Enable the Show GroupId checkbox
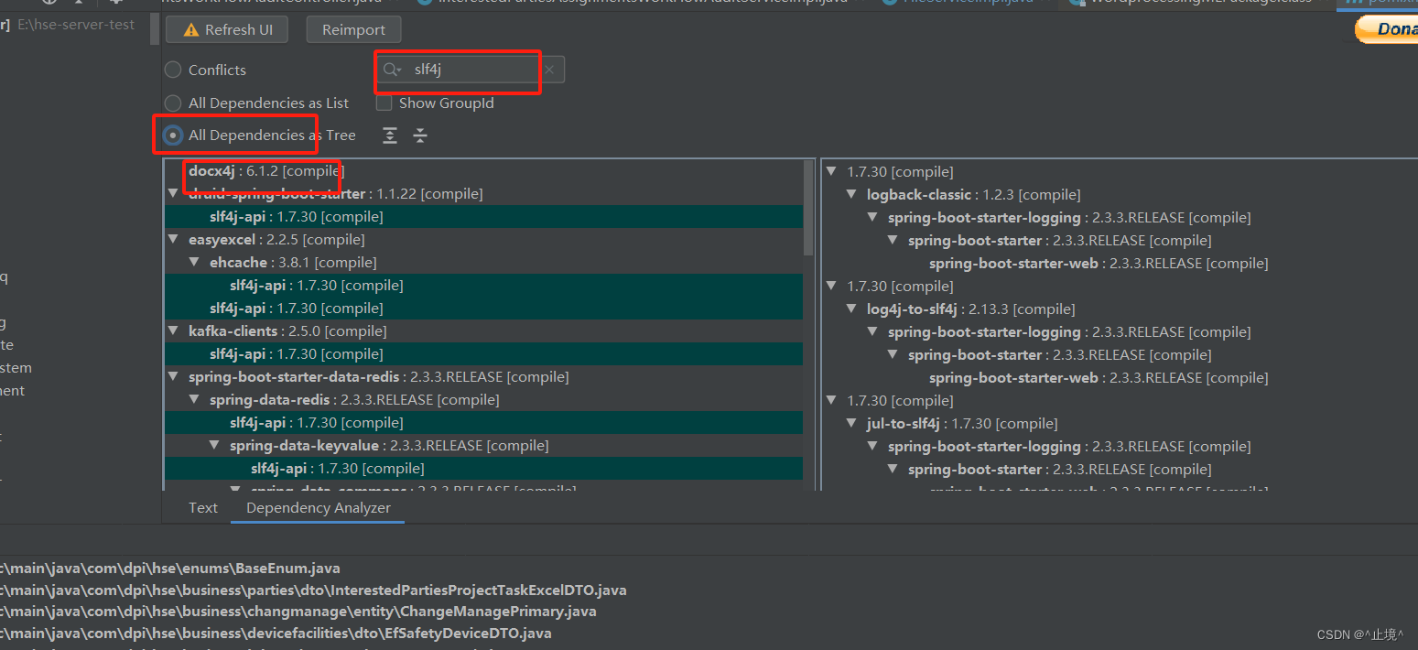1418x650 pixels. pyautogui.click(x=384, y=103)
